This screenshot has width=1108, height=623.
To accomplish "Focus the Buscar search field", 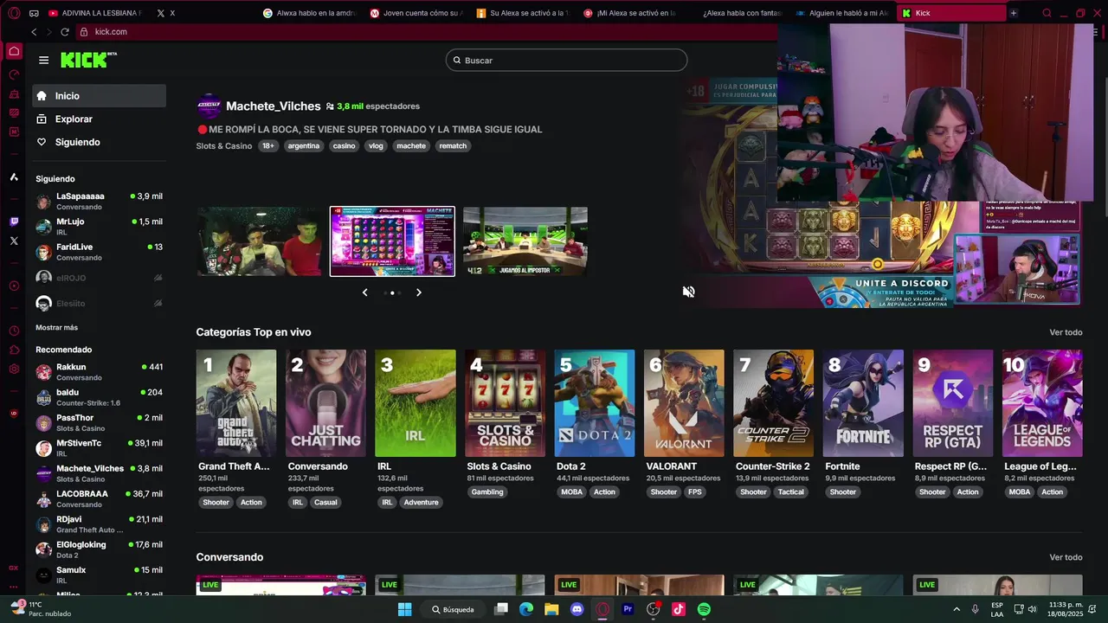I will (567, 61).
